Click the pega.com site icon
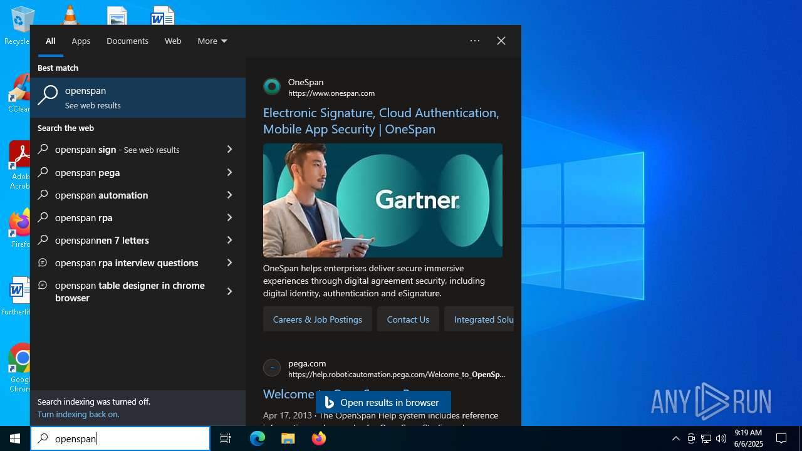The width and height of the screenshot is (802, 451). 272,368
